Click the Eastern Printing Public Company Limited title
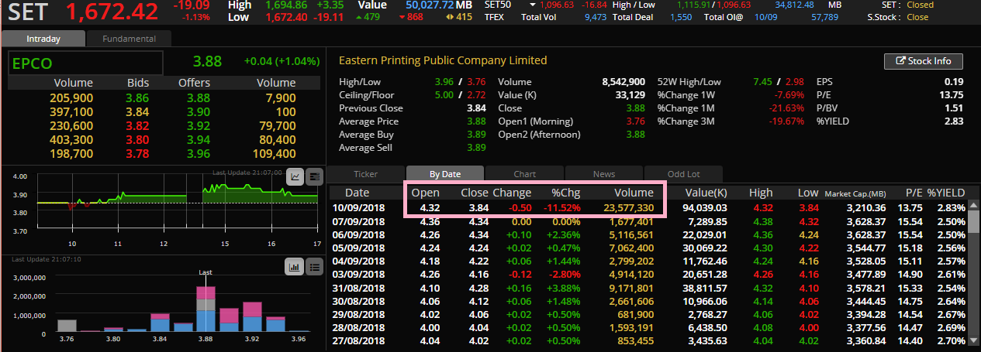 coord(443,60)
